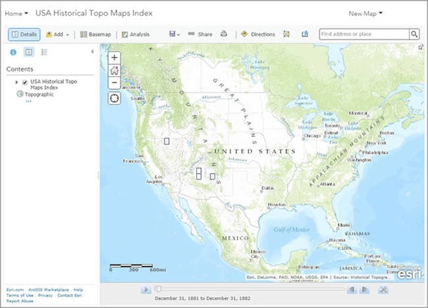
Task: Open Contact Esri link
Action: pyautogui.click(x=70, y=295)
